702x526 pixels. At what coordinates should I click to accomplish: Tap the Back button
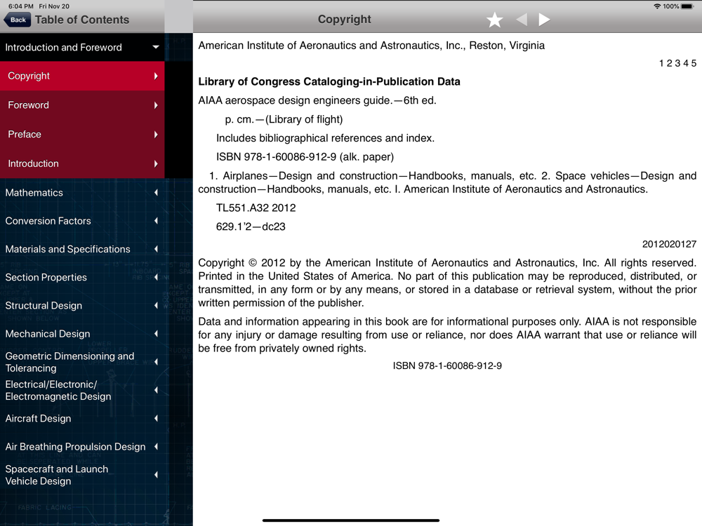coord(18,20)
